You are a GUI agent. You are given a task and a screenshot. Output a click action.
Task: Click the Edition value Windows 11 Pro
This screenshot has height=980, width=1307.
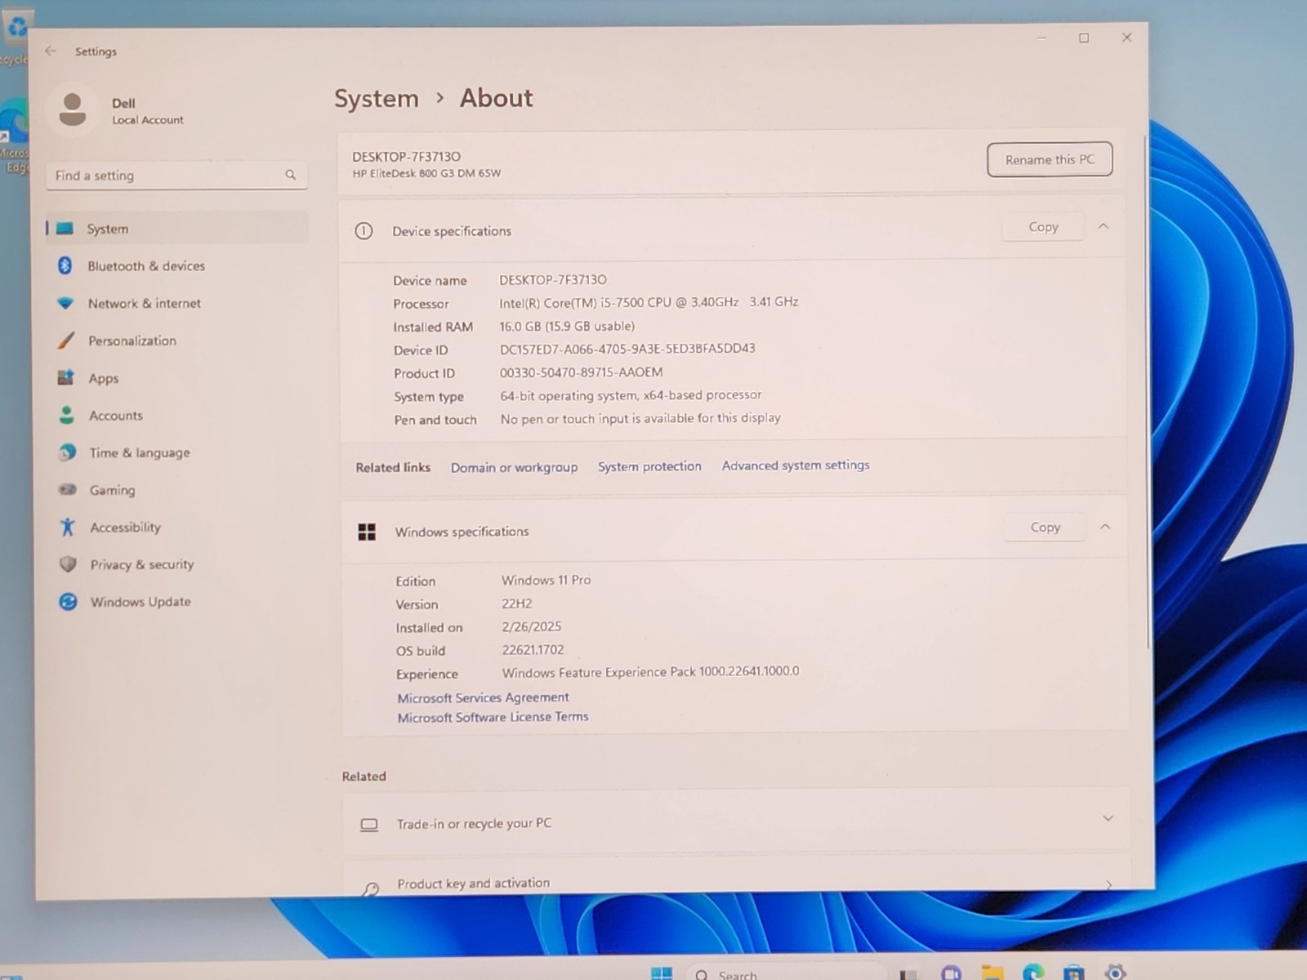[546, 580]
